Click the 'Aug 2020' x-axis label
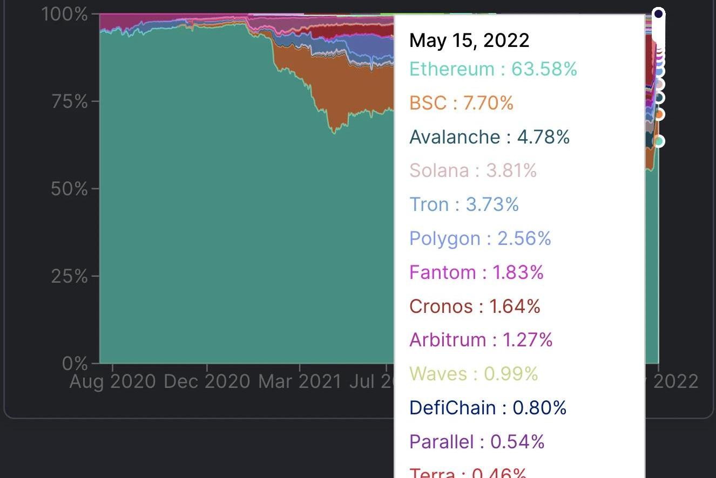Screen dimensions: 716x478 tap(112, 381)
